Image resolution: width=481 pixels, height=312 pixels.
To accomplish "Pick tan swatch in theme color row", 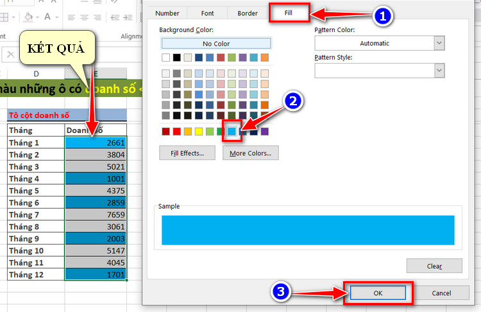I will 188,57.
